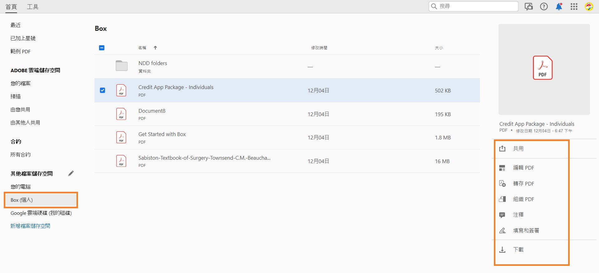Click the pencil icon beside 其他檔案儲存空間
The width and height of the screenshot is (599, 273).
point(71,173)
